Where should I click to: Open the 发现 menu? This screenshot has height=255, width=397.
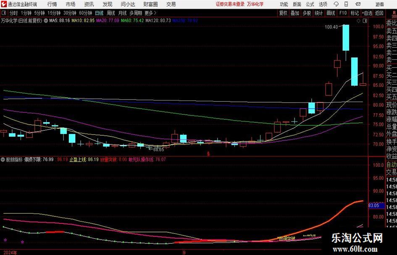[x=108, y=4]
